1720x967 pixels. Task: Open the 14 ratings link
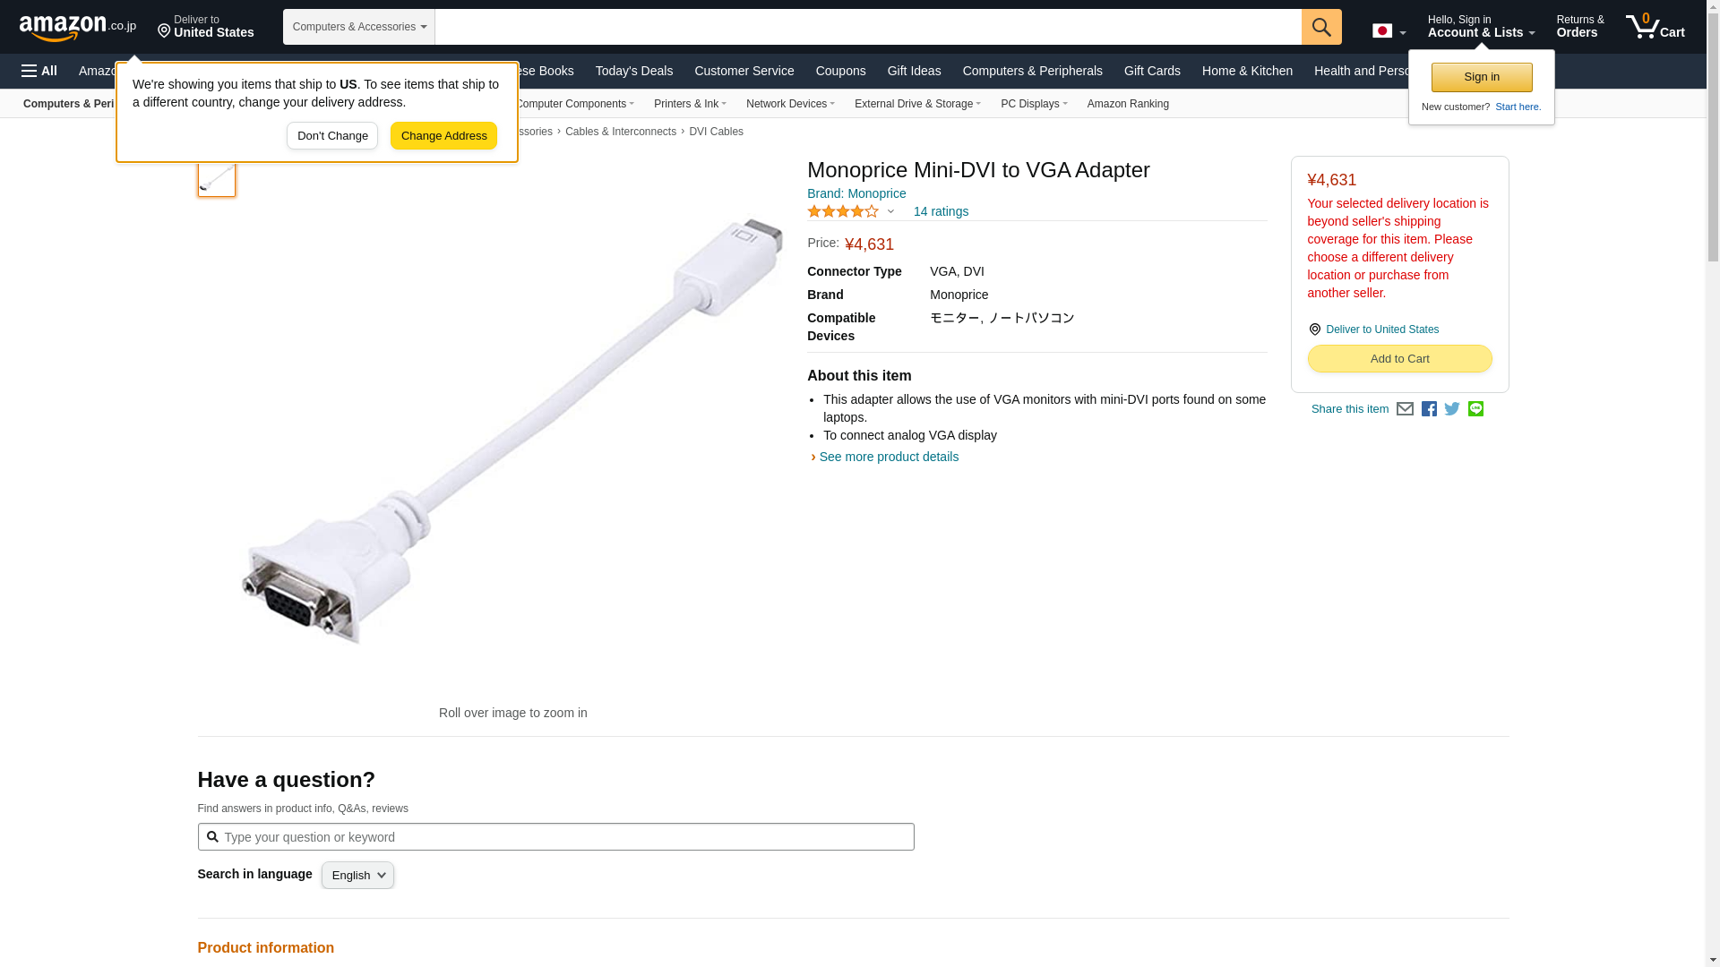(x=941, y=212)
